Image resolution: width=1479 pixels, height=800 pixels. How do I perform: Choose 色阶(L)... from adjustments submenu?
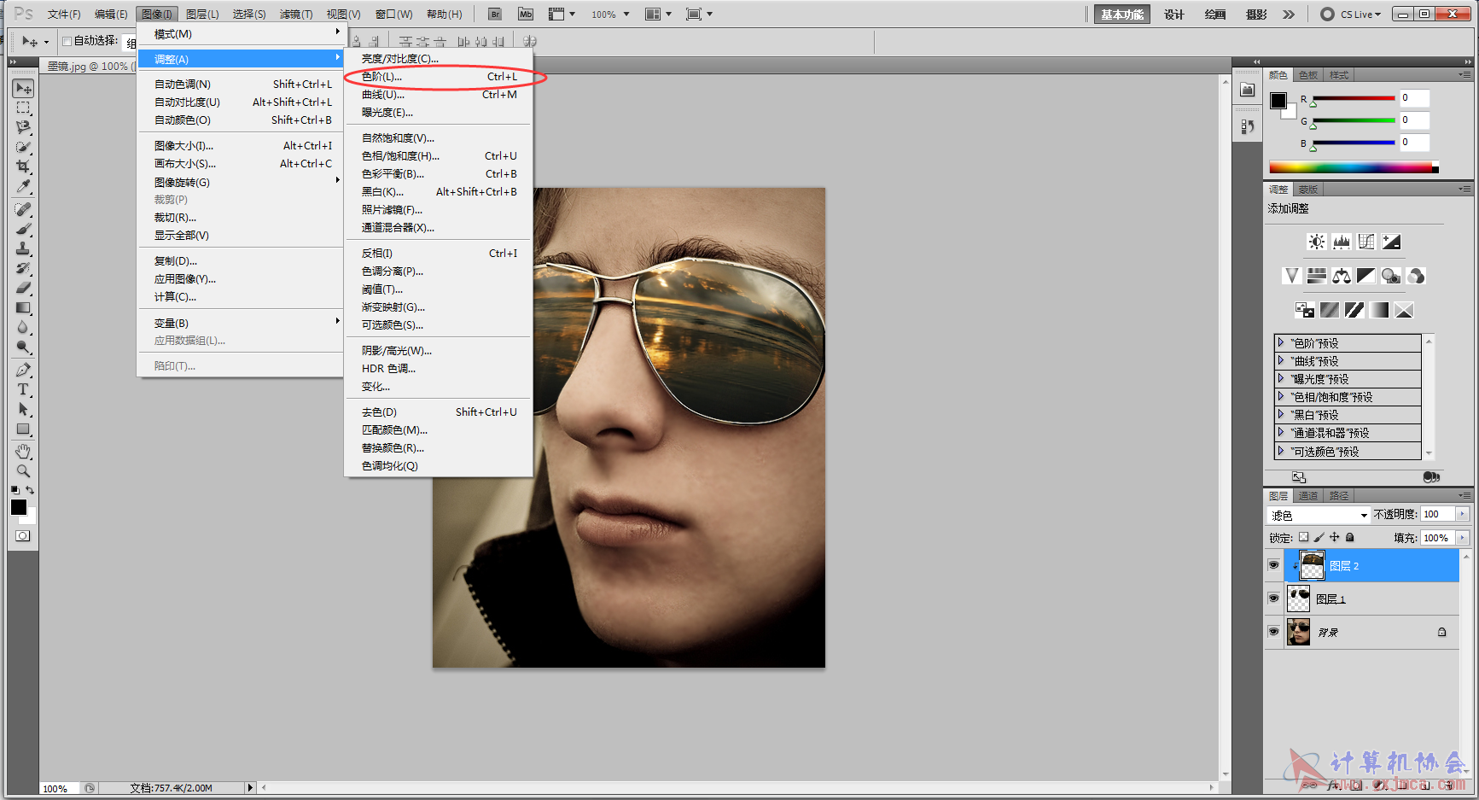tap(439, 77)
